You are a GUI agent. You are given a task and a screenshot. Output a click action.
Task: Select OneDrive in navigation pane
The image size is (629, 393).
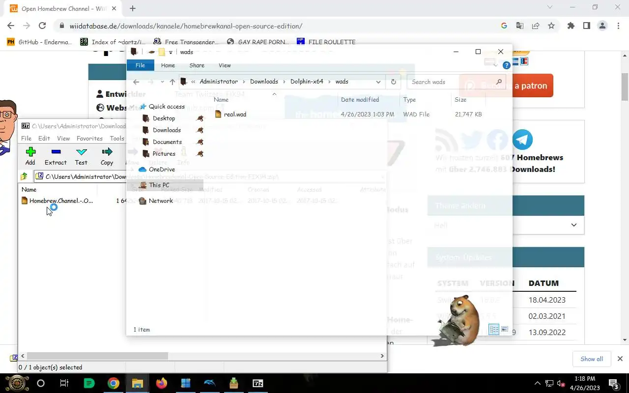[x=162, y=169]
